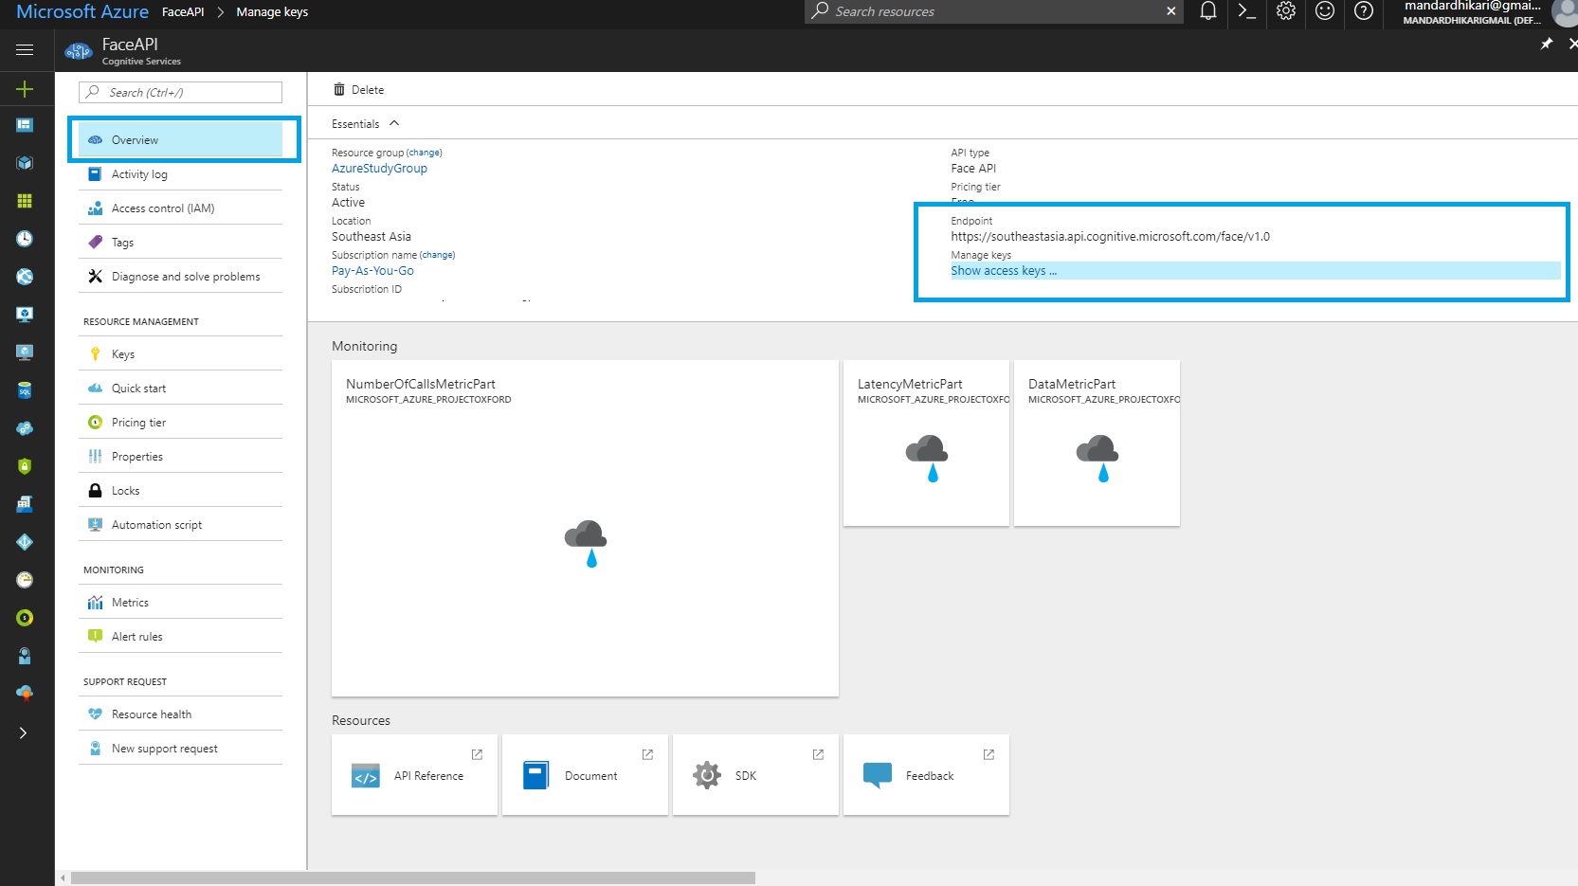The height and width of the screenshot is (886, 1578).
Task: Launch Cloud Shell from top bar
Action: click(x=1246, y=11)
